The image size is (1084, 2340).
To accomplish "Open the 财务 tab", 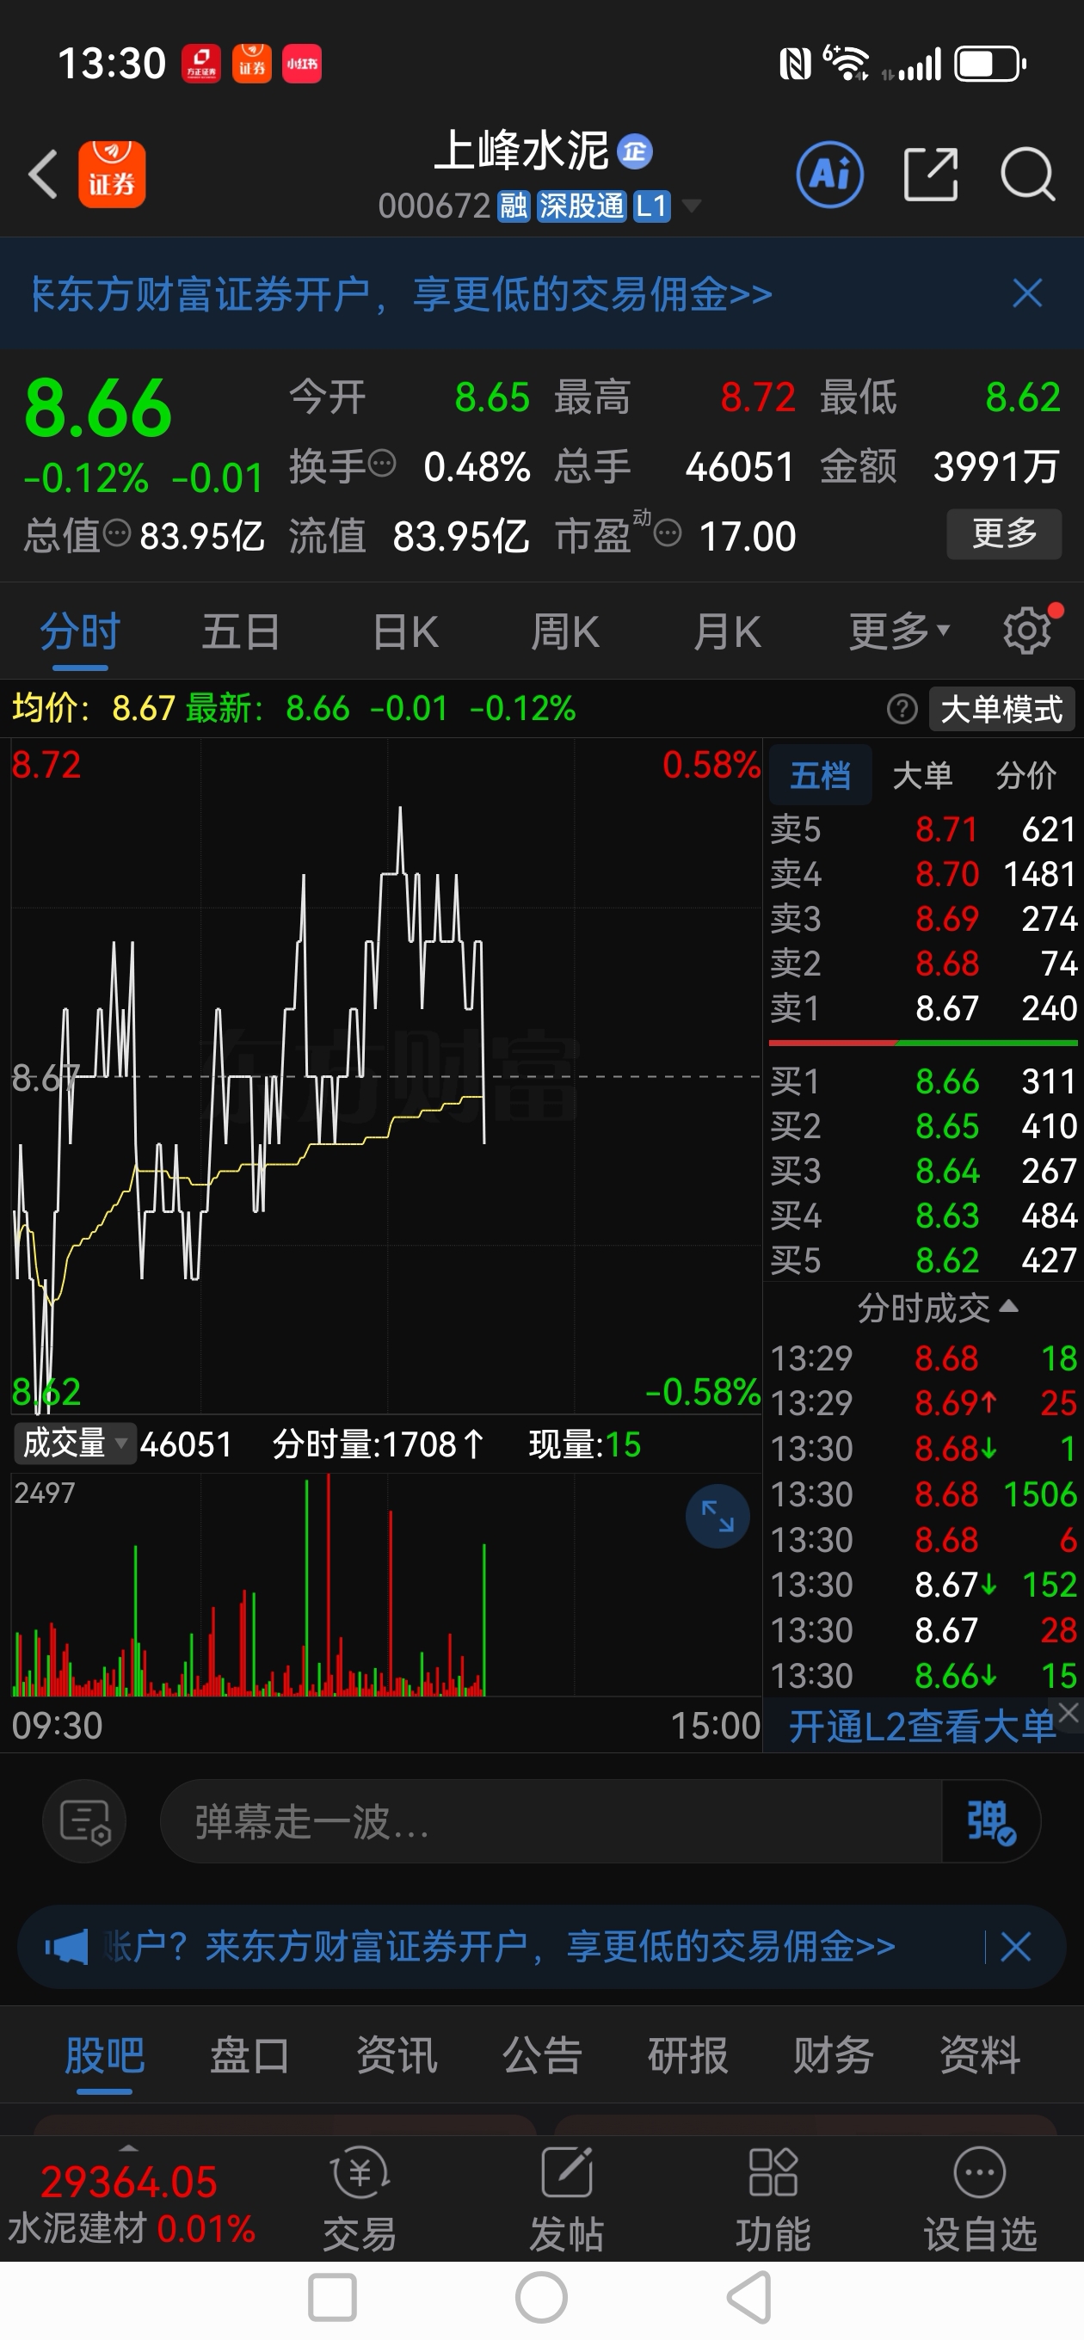I will 833,2056.
